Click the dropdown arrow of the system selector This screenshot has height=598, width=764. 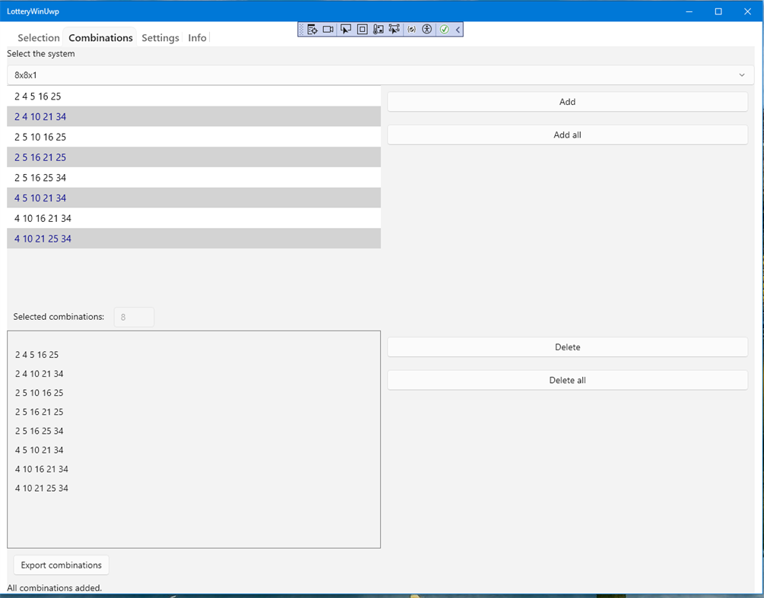[x=742, y=75]
